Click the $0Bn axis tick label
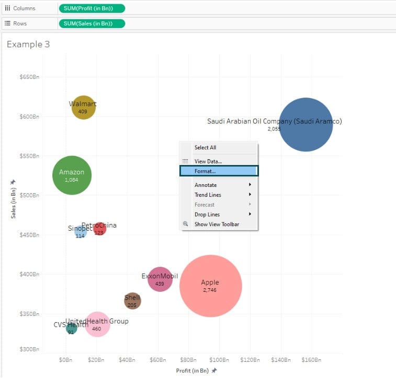396x378 pixels. click(x=66, y=360)
